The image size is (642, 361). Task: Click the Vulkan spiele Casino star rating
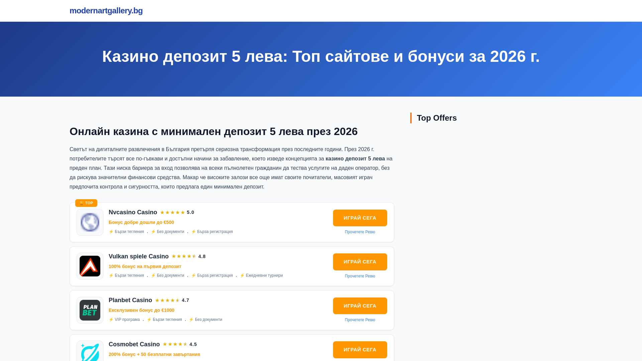[x=184, y=256]
